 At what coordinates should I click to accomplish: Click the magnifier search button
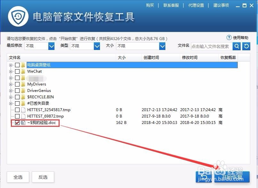coord(237,46)
